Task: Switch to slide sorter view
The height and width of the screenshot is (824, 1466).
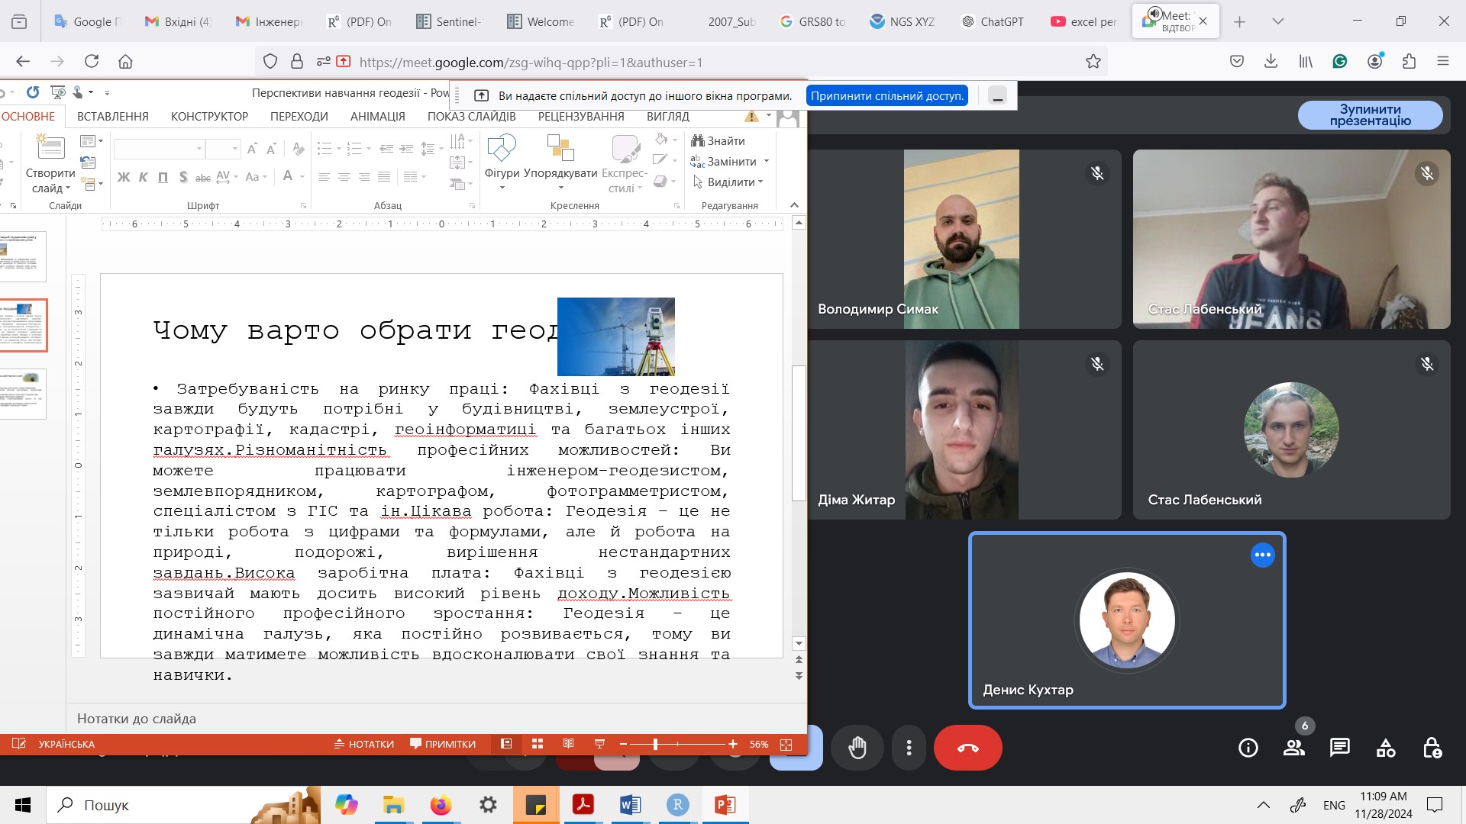Action: [538, 744]
